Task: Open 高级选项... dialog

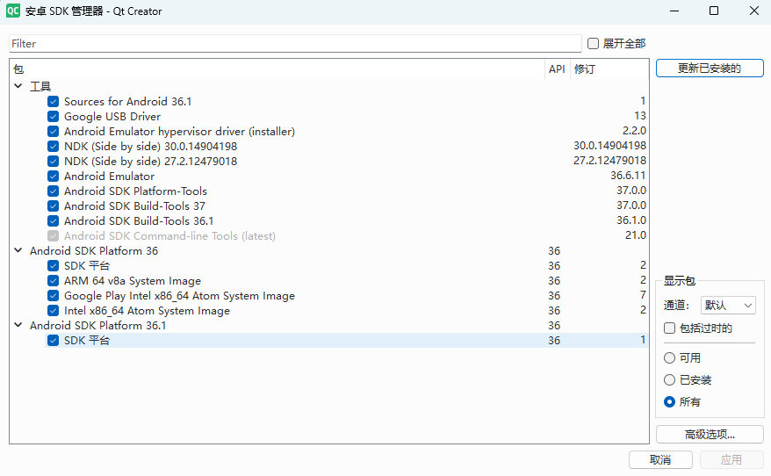Action: pyautogui.click(x=710, y=435)
